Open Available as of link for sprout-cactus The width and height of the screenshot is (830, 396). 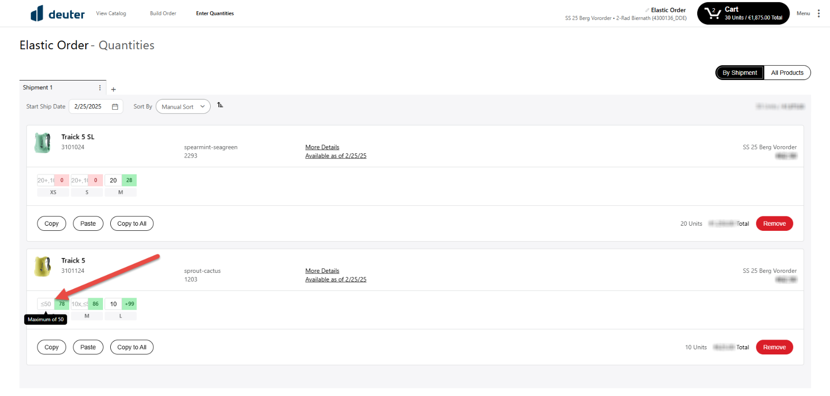(336, 280)
